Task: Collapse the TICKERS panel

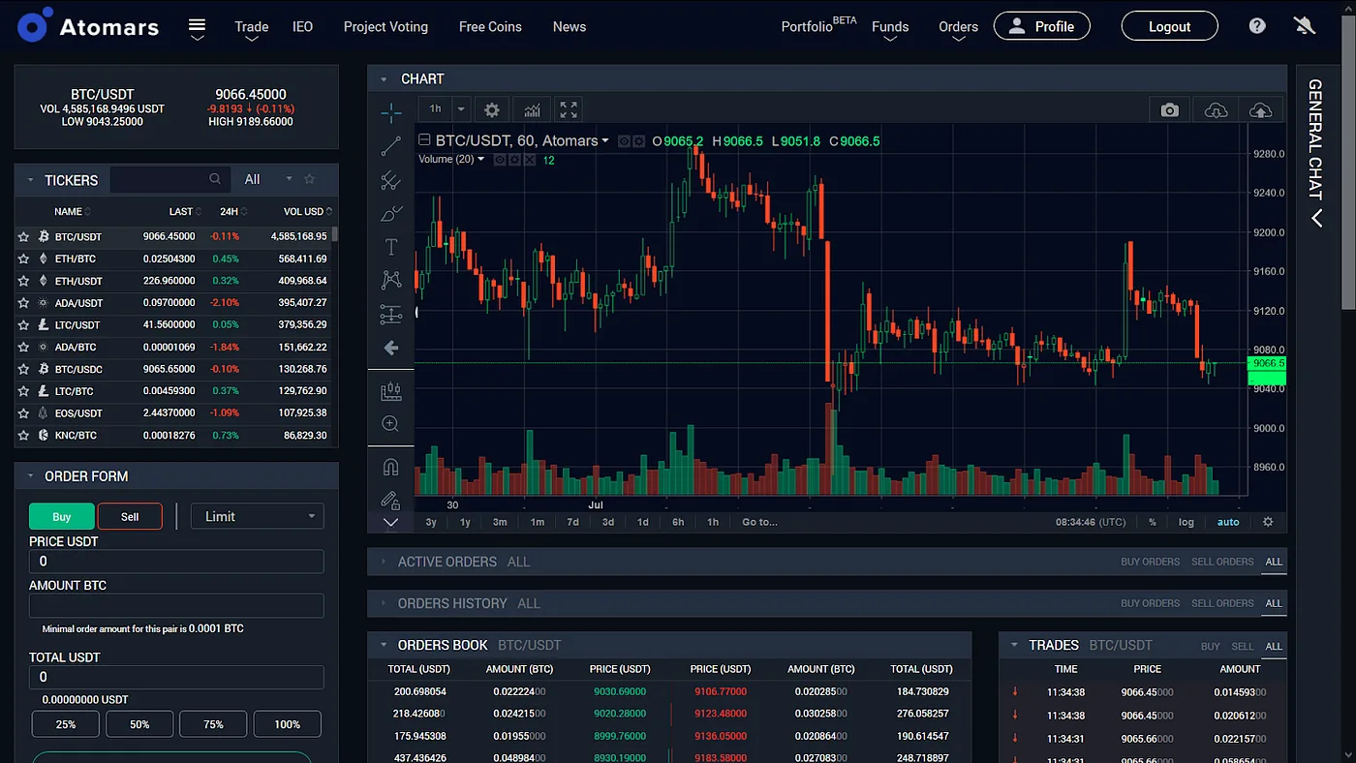Action: click(30, 180)
